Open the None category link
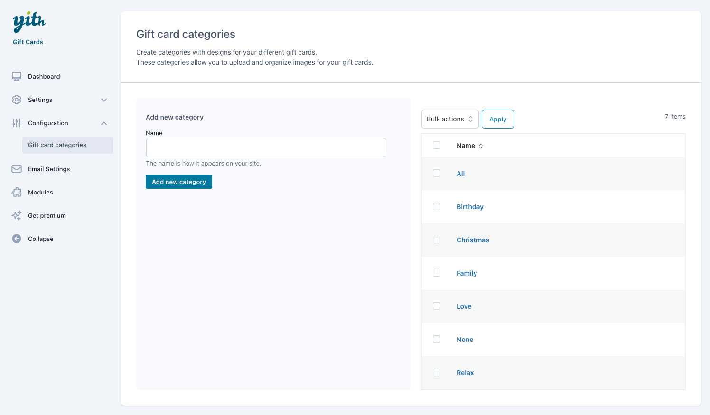 (465, 340)
